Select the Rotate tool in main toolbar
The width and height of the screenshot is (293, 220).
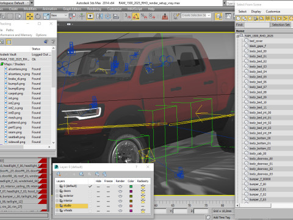point(38,16)
